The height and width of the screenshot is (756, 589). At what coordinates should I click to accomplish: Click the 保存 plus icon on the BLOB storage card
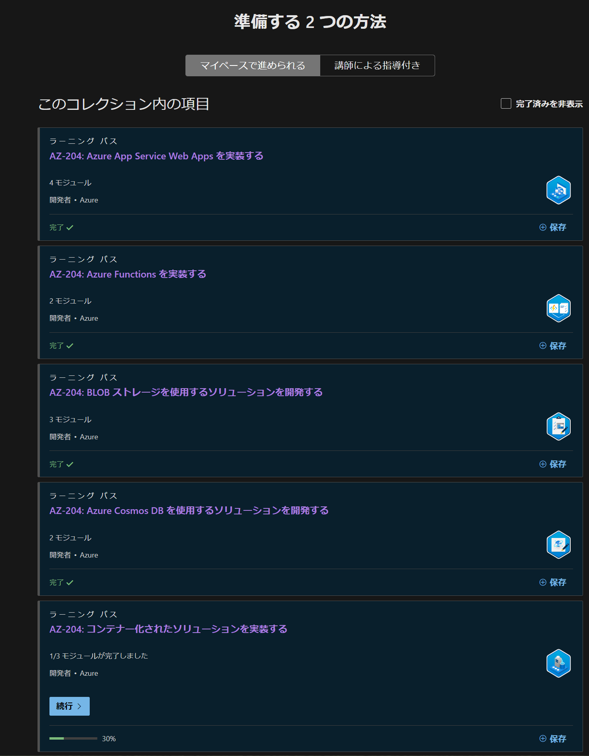(x=543, y=464)
